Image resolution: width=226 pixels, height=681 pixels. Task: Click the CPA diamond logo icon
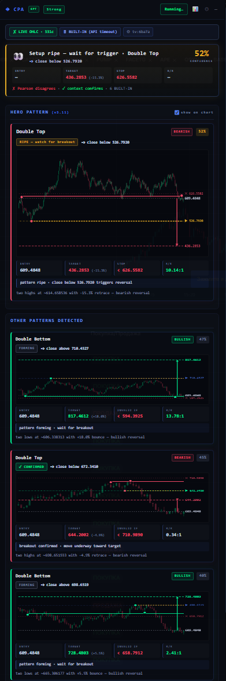[x=8, y=9]
